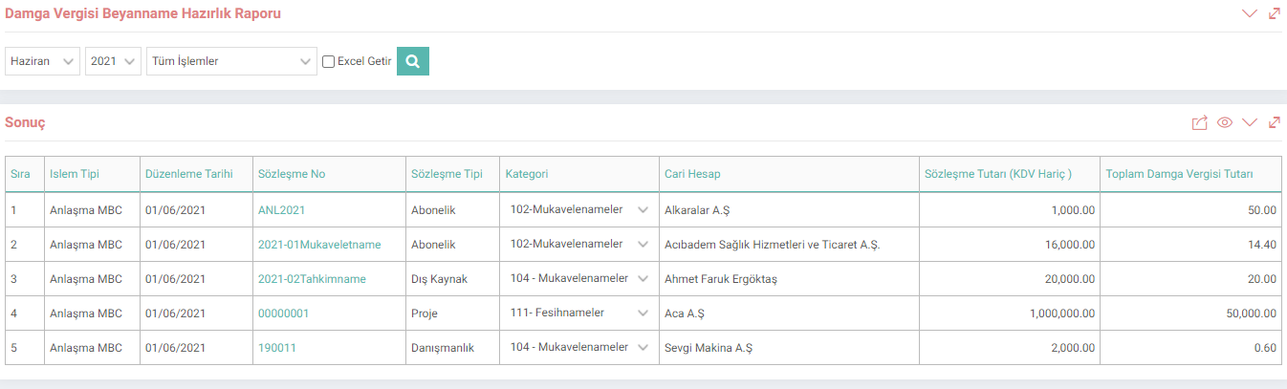Enable the Excel Getir checkbox
The width and height of the screenshot is (1287, 389).
coord(328,61)
